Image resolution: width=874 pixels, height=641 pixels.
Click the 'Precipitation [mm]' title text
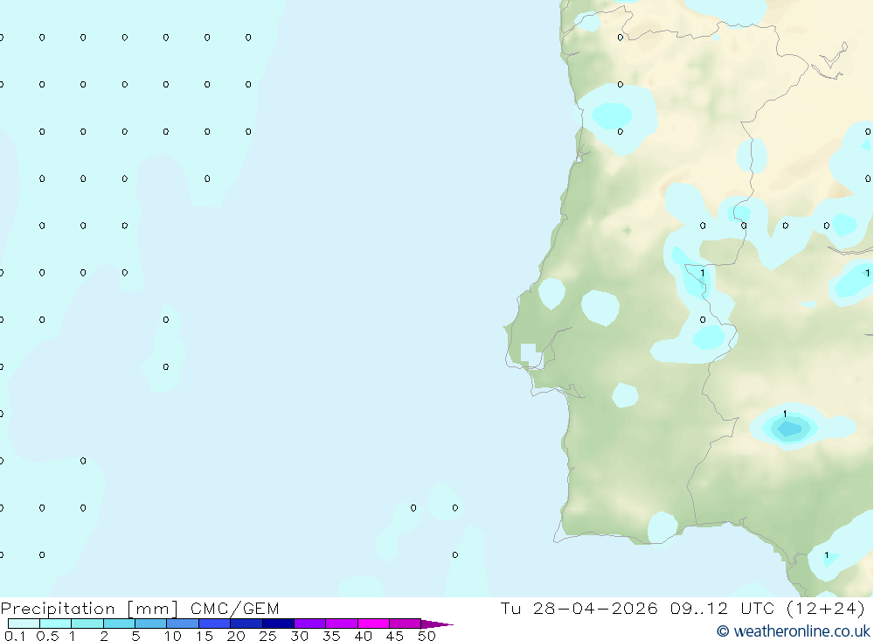pyautogui.click(x=89, y=609)
